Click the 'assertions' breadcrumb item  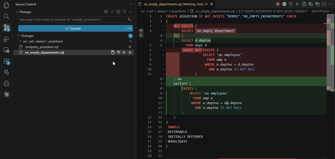pos(179,11)
